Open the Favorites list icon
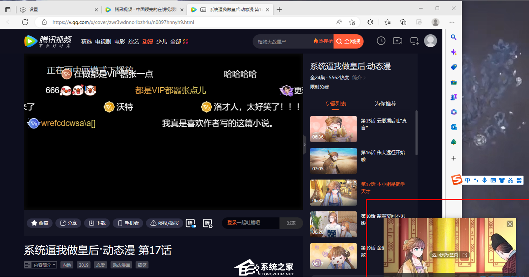The height and width of the screenshot is (277, 529). (387, 22)
